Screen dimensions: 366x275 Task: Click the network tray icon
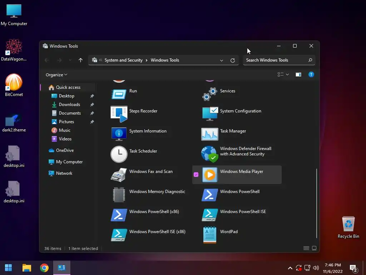[307, 268]
